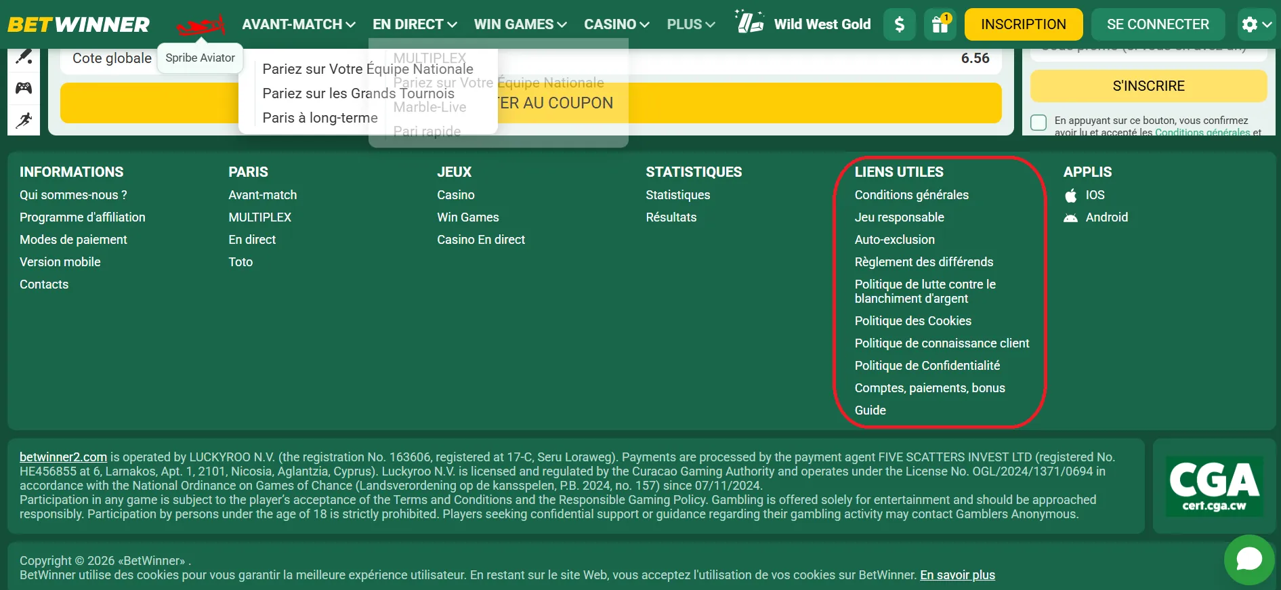Select Pariez sur Votre Équipe Nationale
Viewport: 1281px width, 590px height.
[x=368, y=69]
